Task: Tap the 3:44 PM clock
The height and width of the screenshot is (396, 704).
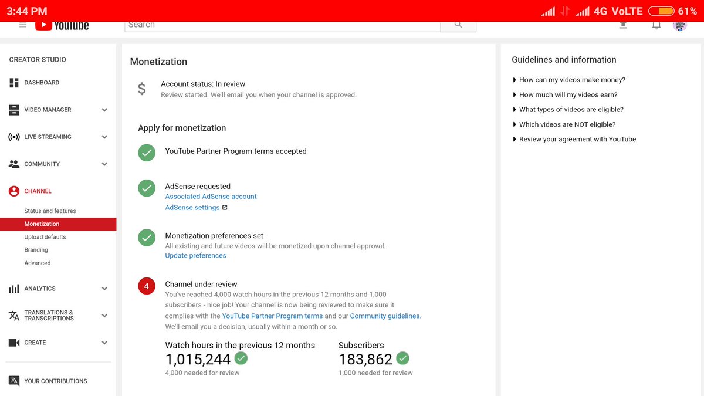Action: coord(27,11)
